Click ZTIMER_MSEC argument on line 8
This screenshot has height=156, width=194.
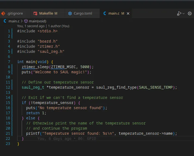point(63,67)
